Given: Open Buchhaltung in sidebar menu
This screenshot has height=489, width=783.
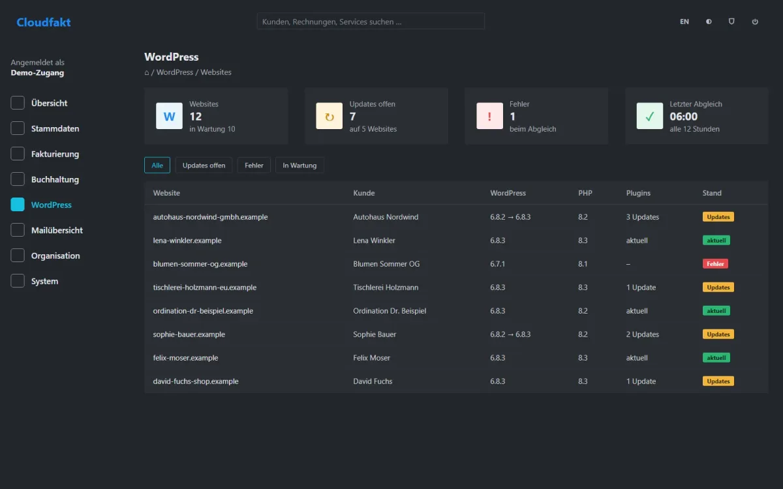Looking at the screenshot, I should (55, 179).
